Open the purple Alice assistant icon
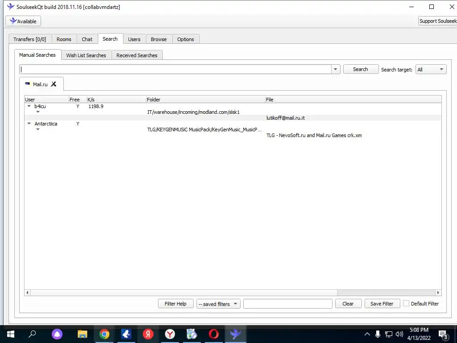Screen dimensions: 457x343 coord(57,334)
